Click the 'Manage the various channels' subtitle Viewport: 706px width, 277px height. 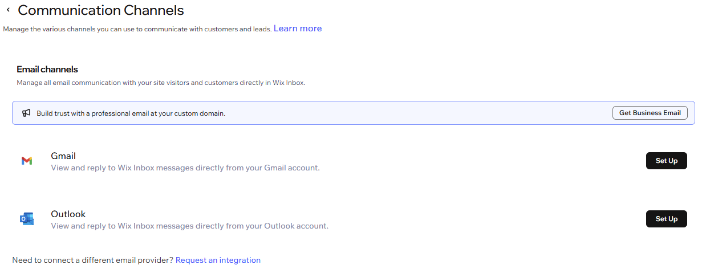[137, 29]
